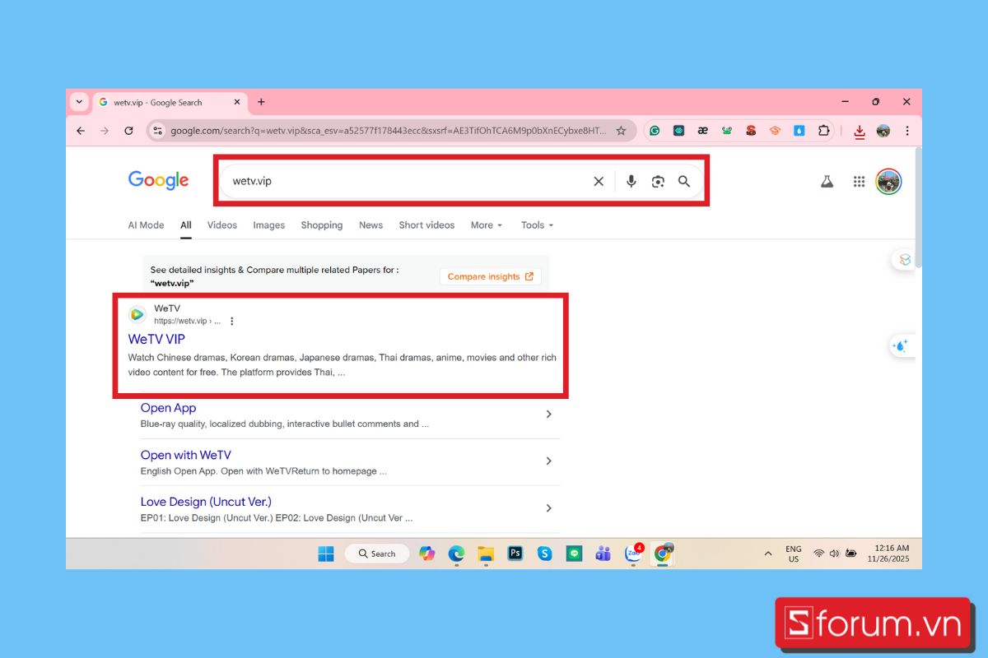Open Chrome three-dot menu

(x=907, y=131)
